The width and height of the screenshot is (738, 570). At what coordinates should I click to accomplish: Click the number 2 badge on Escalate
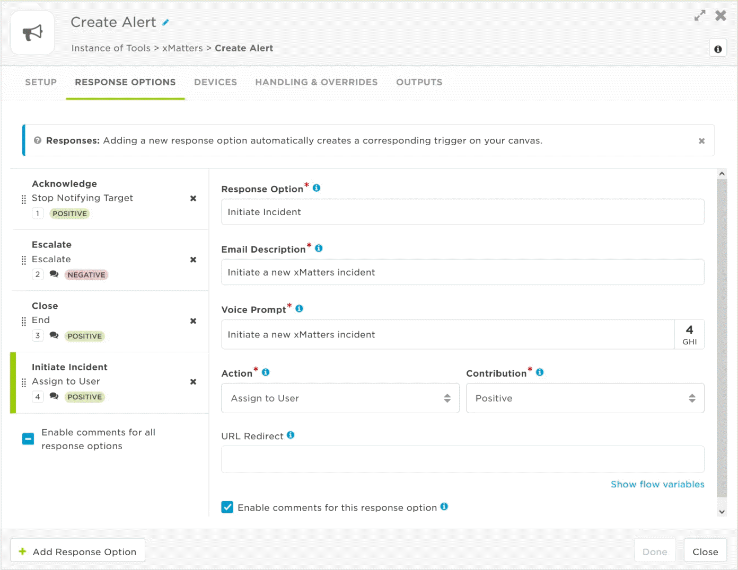pyautogui.click(x=38, y=274)
